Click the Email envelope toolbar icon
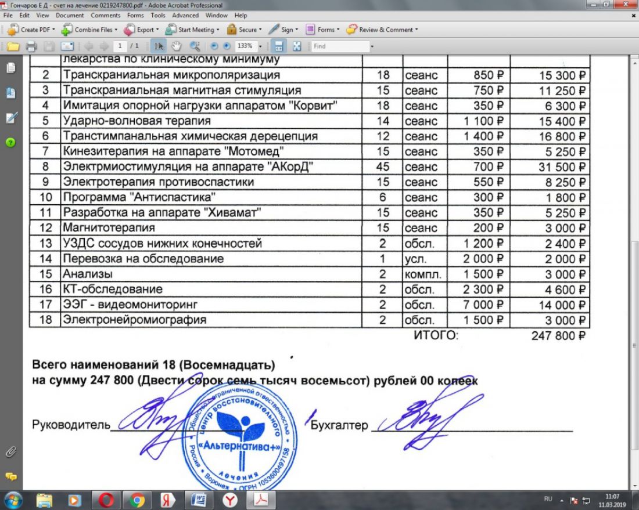Viewport: 639px width, 510px height. 67,46
